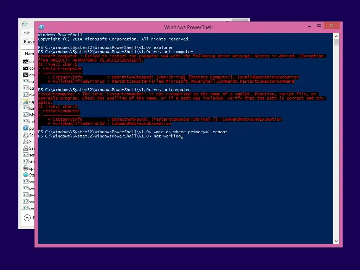Sort by the Name column header
Image resolution: width=360 pixels, height=270 pixels.
[30, 54]
